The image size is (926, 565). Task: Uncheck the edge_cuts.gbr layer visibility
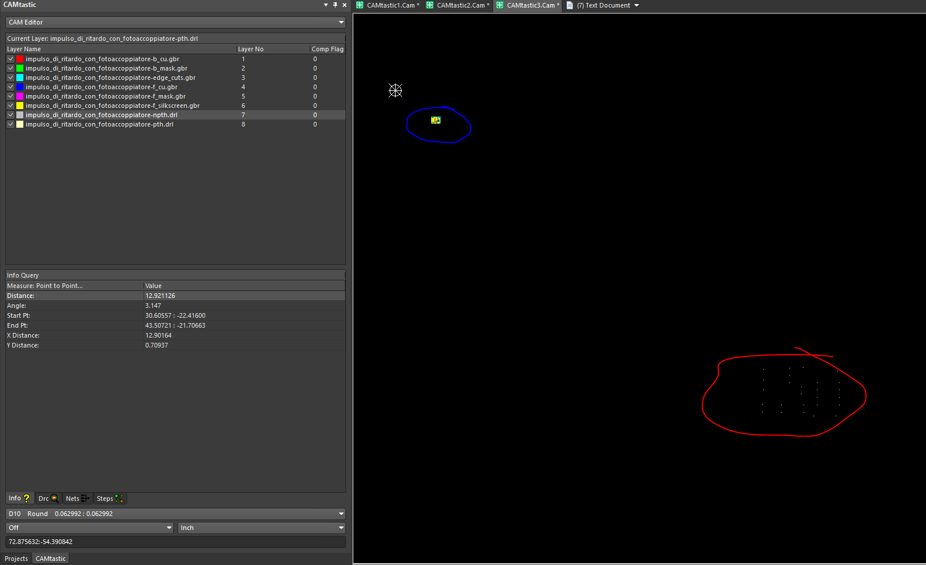(11, 78)
